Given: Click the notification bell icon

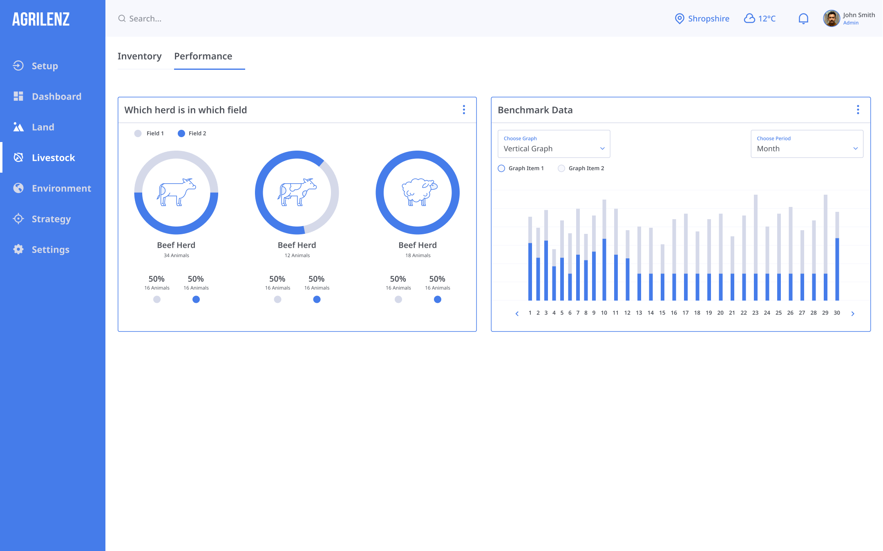Looking at the screenshot, I should [x=803, y=19].
